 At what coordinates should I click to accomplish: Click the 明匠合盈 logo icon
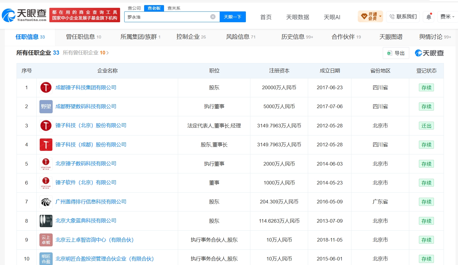pos(46,259)
